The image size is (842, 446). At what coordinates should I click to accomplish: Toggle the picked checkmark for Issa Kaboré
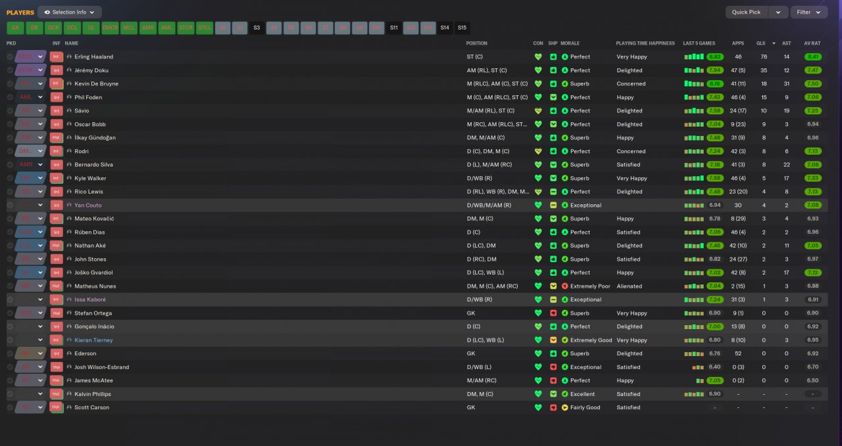(x=10, y=300)
